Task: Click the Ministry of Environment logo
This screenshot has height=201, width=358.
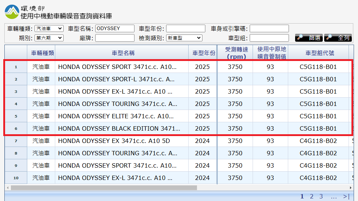Action: point(12,12)
